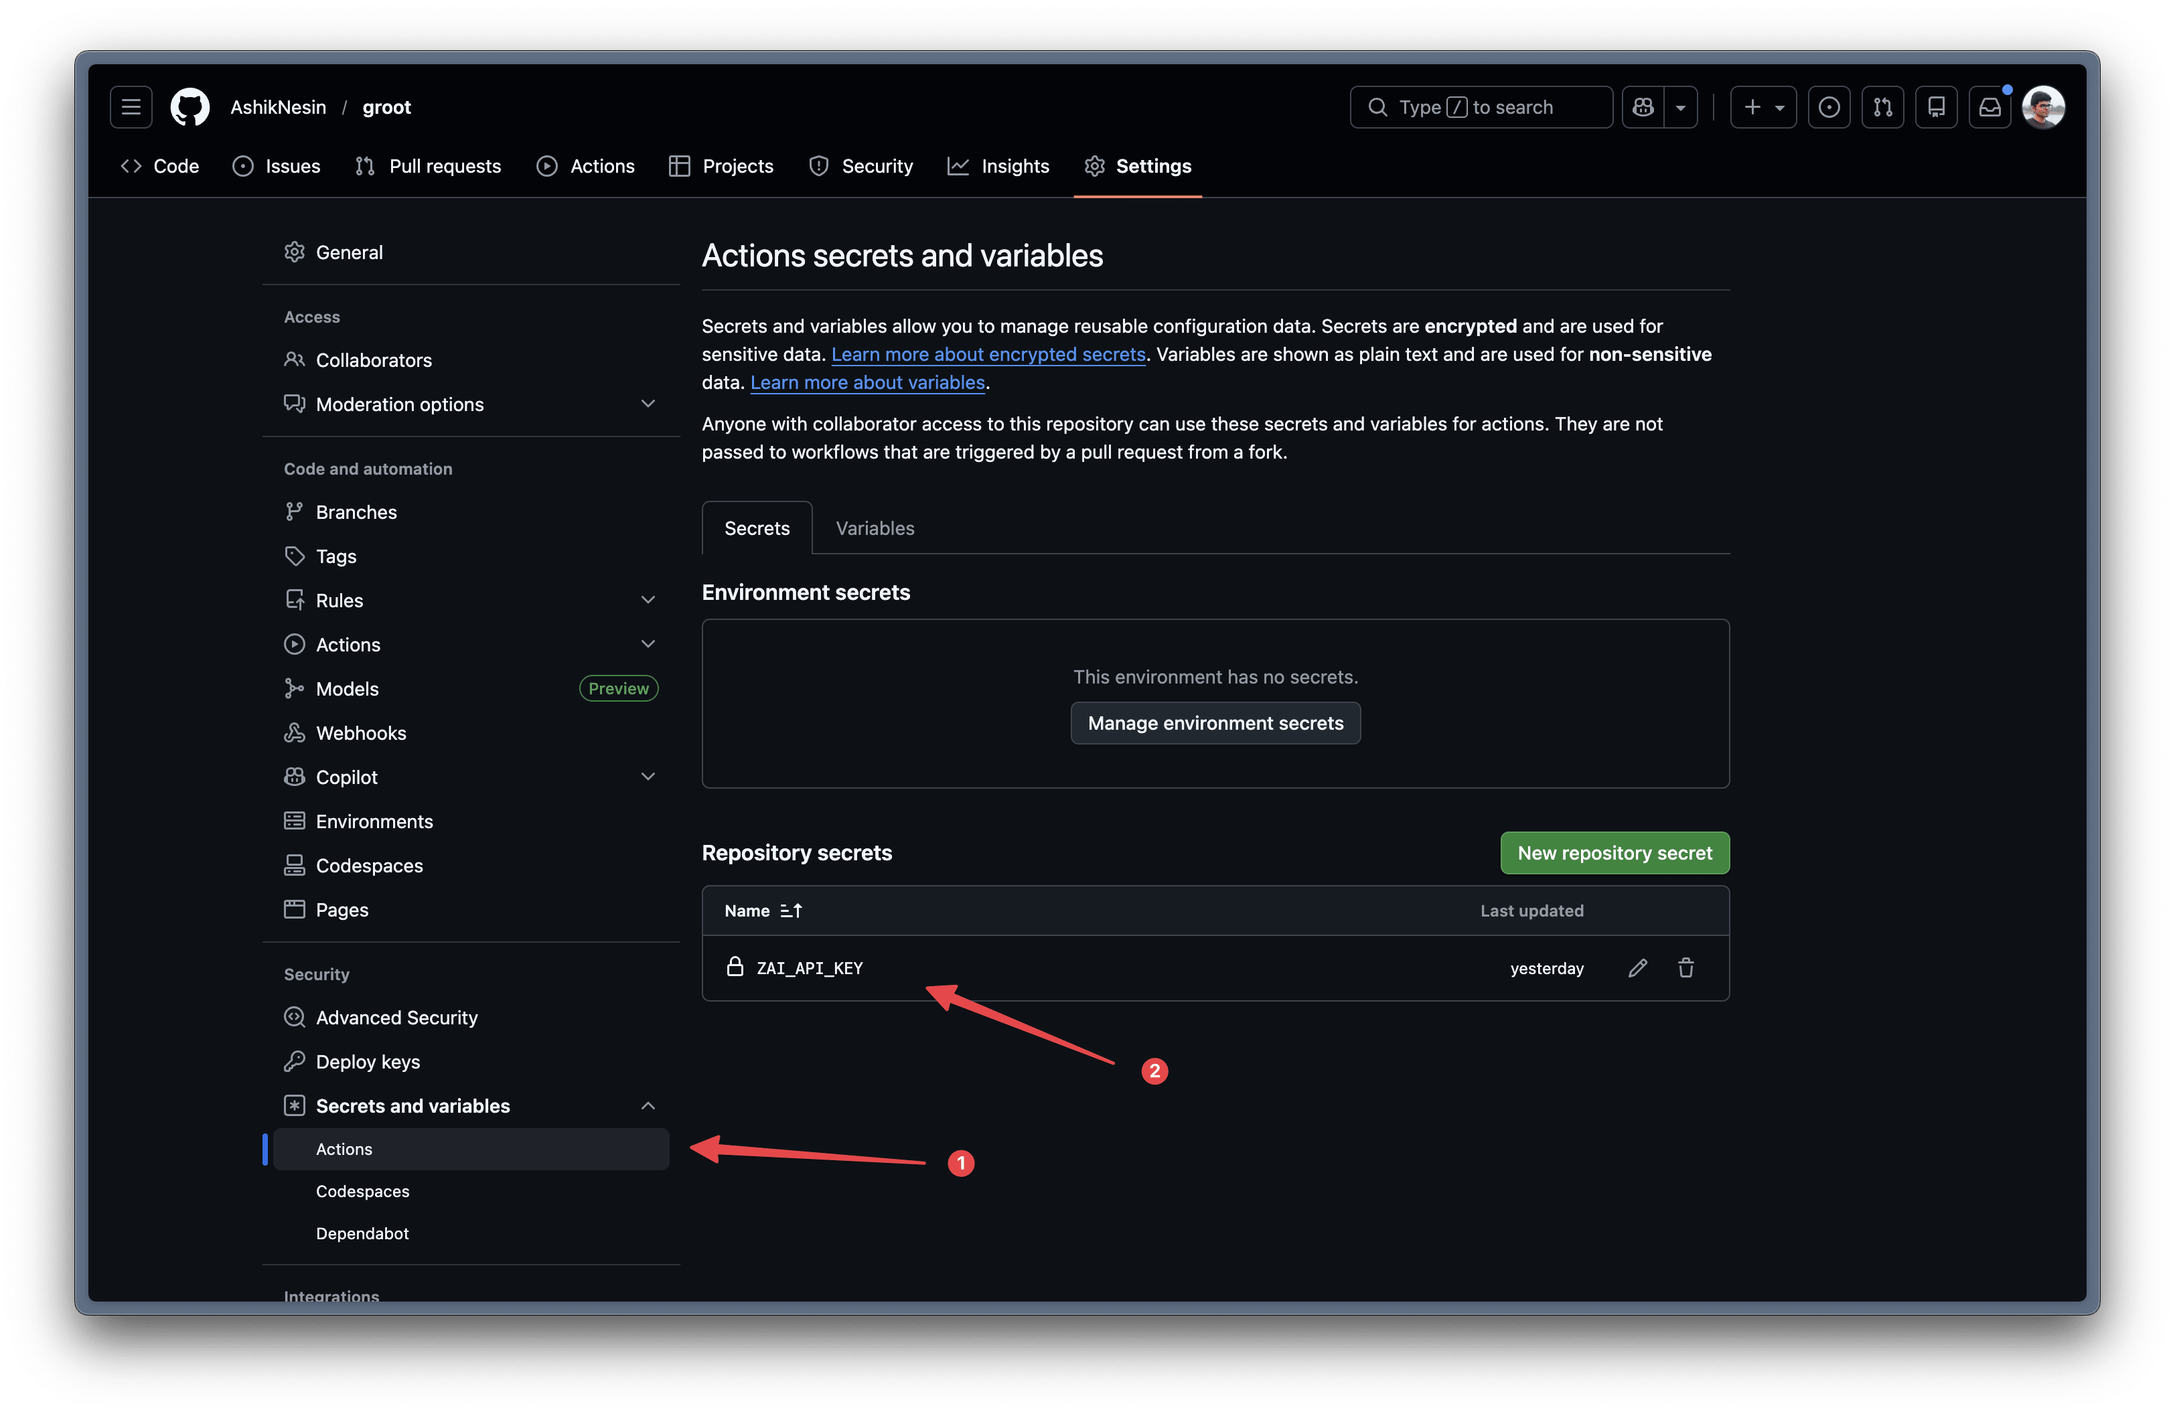
Task: Delete ZAI_API_KEY using trash icon
Action: pyautogui.click(x=1685, y=968)
